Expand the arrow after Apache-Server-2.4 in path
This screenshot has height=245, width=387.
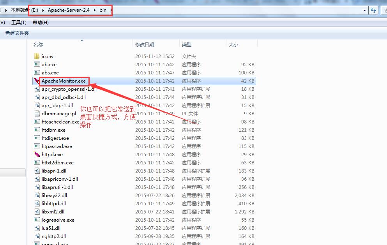tap(95, 10)
